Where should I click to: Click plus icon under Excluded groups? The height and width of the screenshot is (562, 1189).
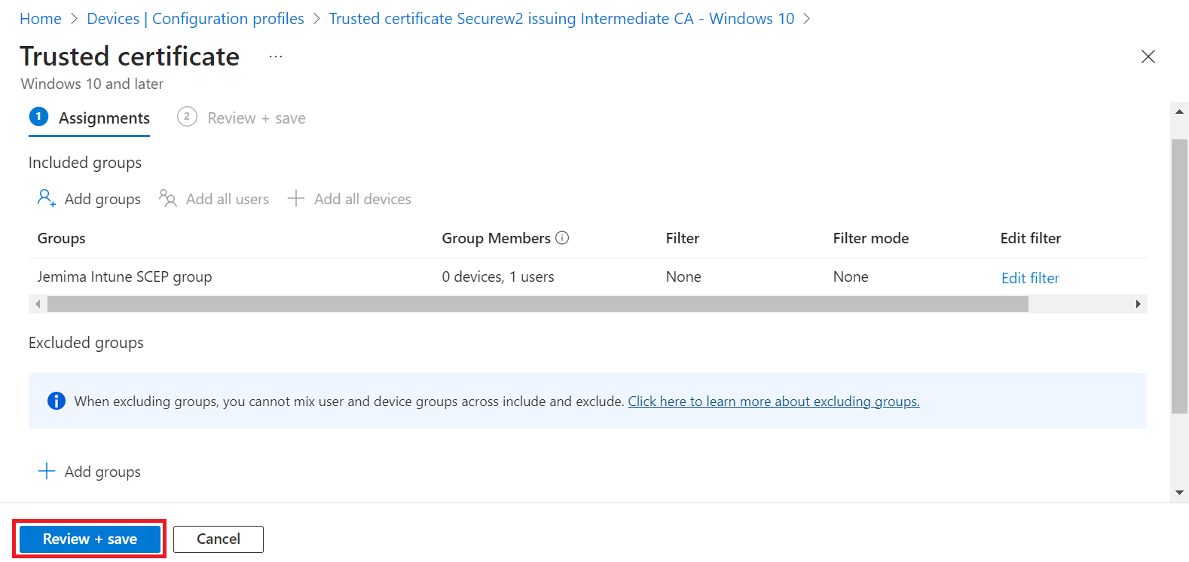point(47,471)
